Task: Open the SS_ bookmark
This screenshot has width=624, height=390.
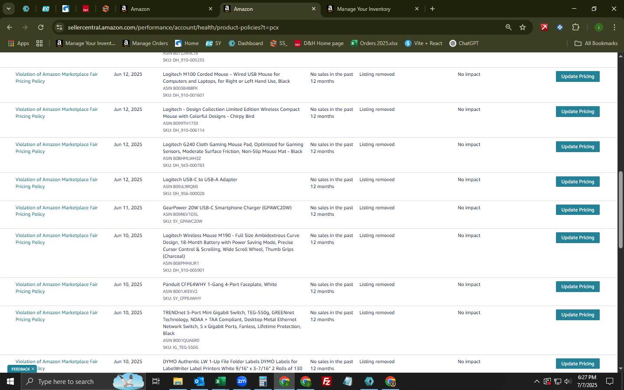Action: [279, 43]
